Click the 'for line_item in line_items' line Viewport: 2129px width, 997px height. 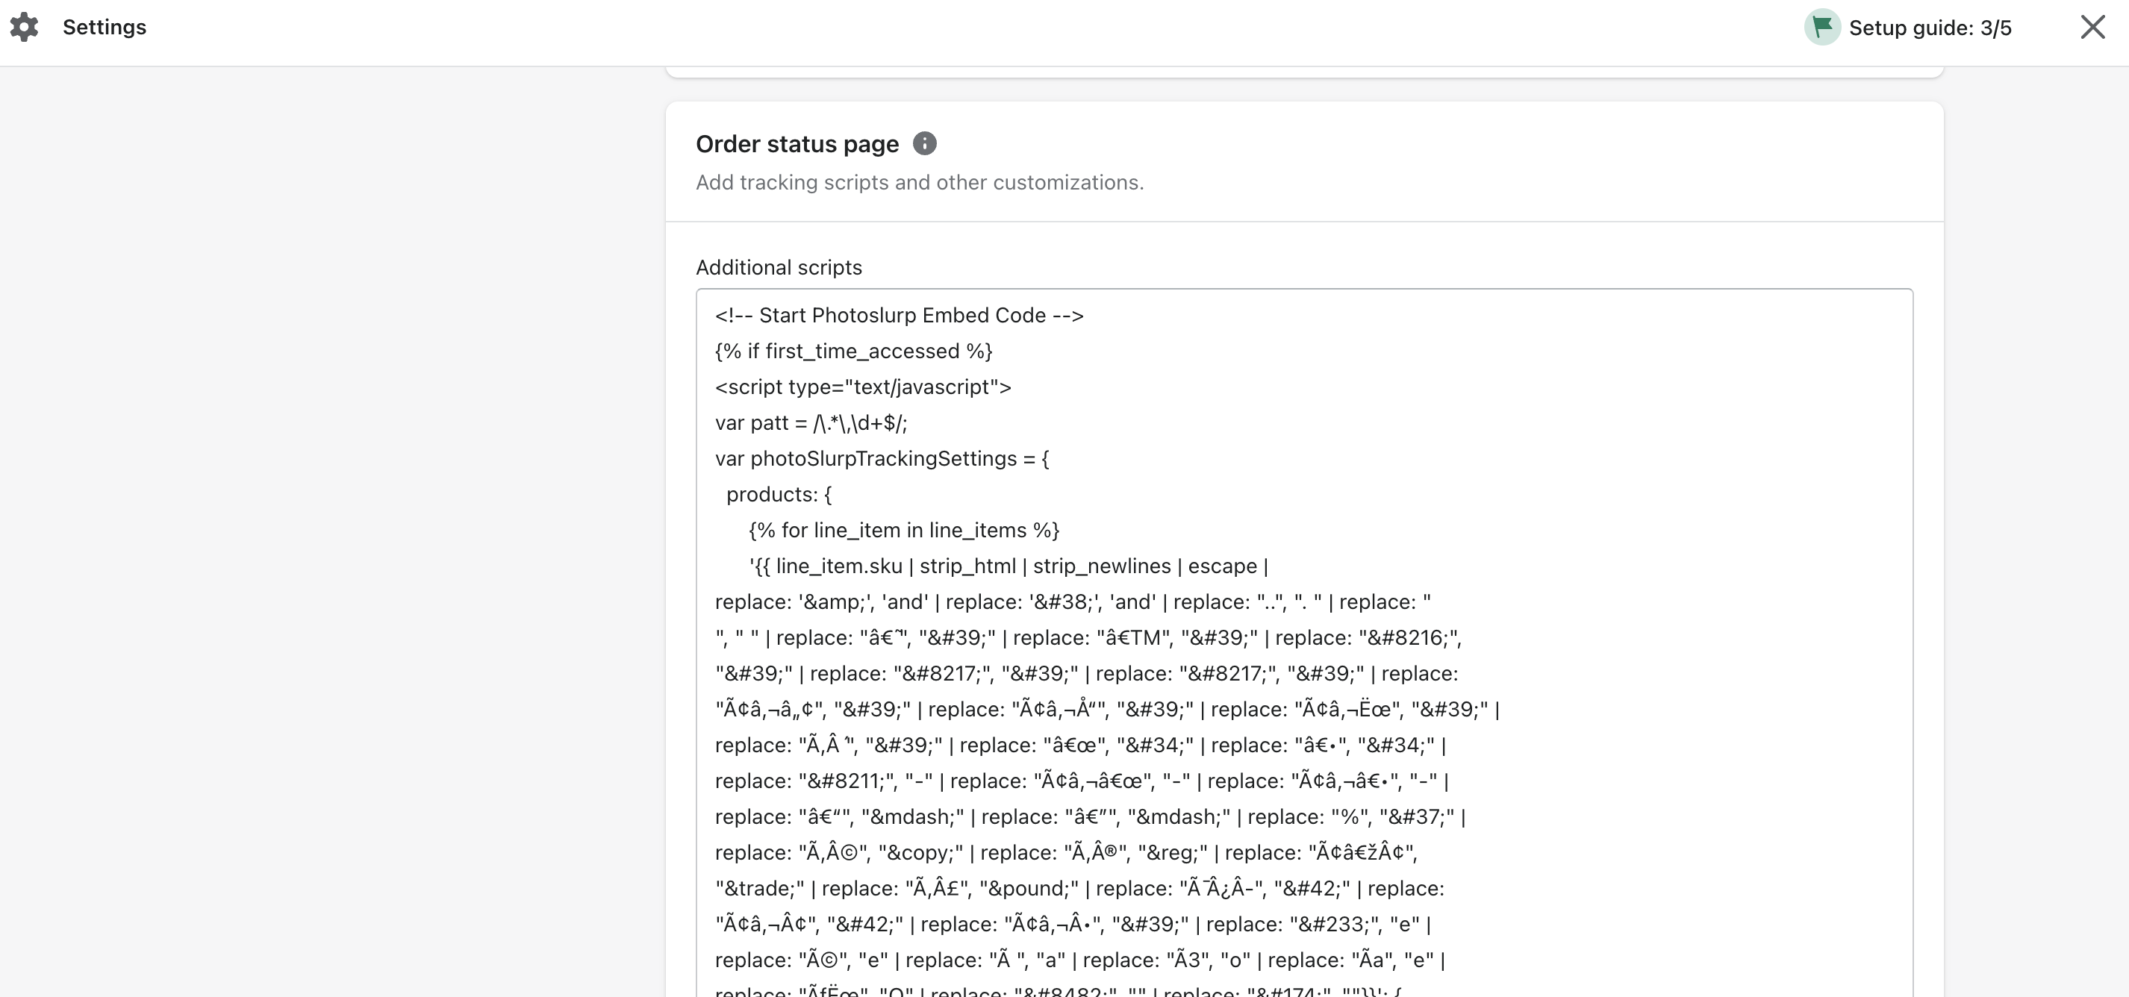coord(904,531)
